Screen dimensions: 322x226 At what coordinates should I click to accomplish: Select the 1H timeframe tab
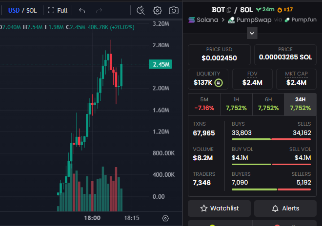pyautogui.click(x=236, y=104)
